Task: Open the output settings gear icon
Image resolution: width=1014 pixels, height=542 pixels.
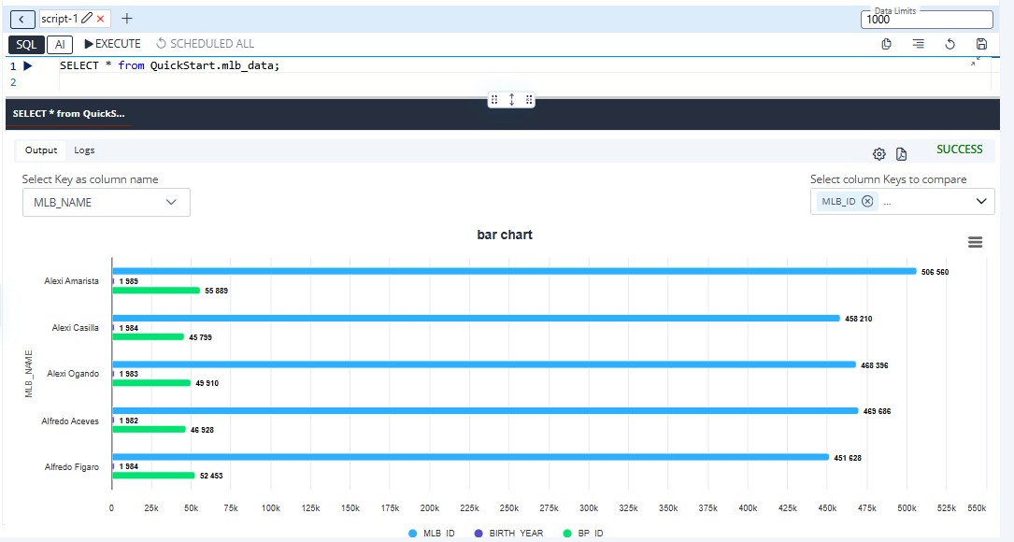Action: click(878, 154)
